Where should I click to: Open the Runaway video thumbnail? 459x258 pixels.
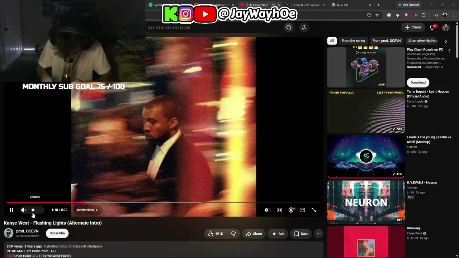tap(366, 242)
